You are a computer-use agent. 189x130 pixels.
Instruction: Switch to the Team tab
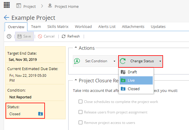point(36,26)
